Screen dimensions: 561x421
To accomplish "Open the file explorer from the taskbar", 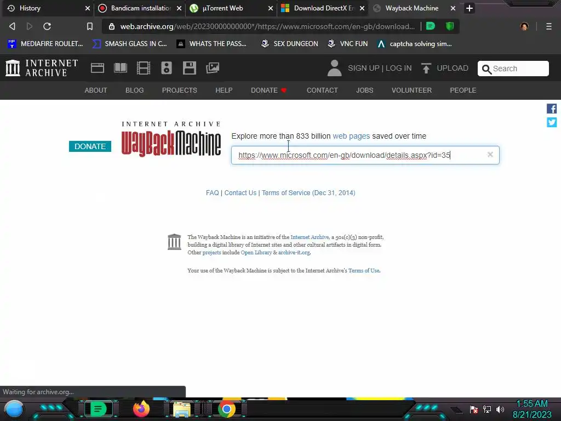I will [x=182, y=409].
